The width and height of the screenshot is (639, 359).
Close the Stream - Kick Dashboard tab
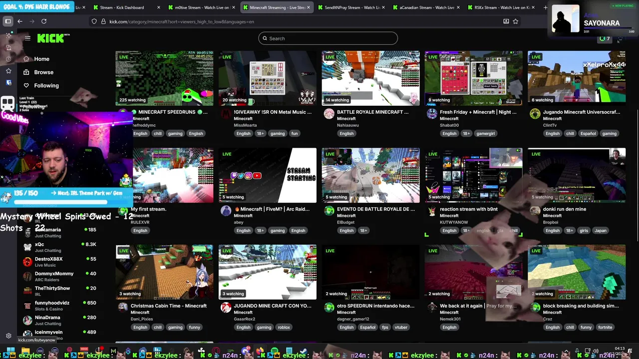[159, 7]
